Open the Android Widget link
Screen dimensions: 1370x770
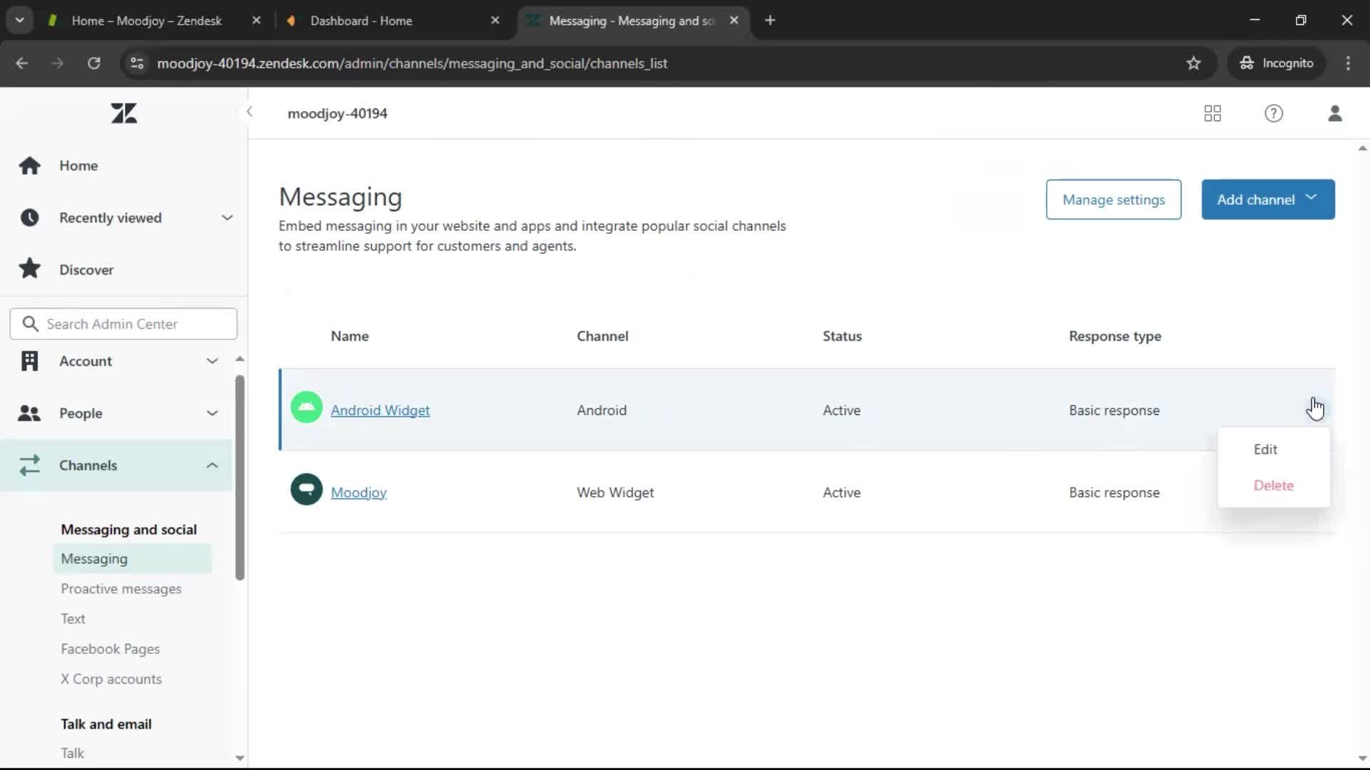click(x=380, y=411)
